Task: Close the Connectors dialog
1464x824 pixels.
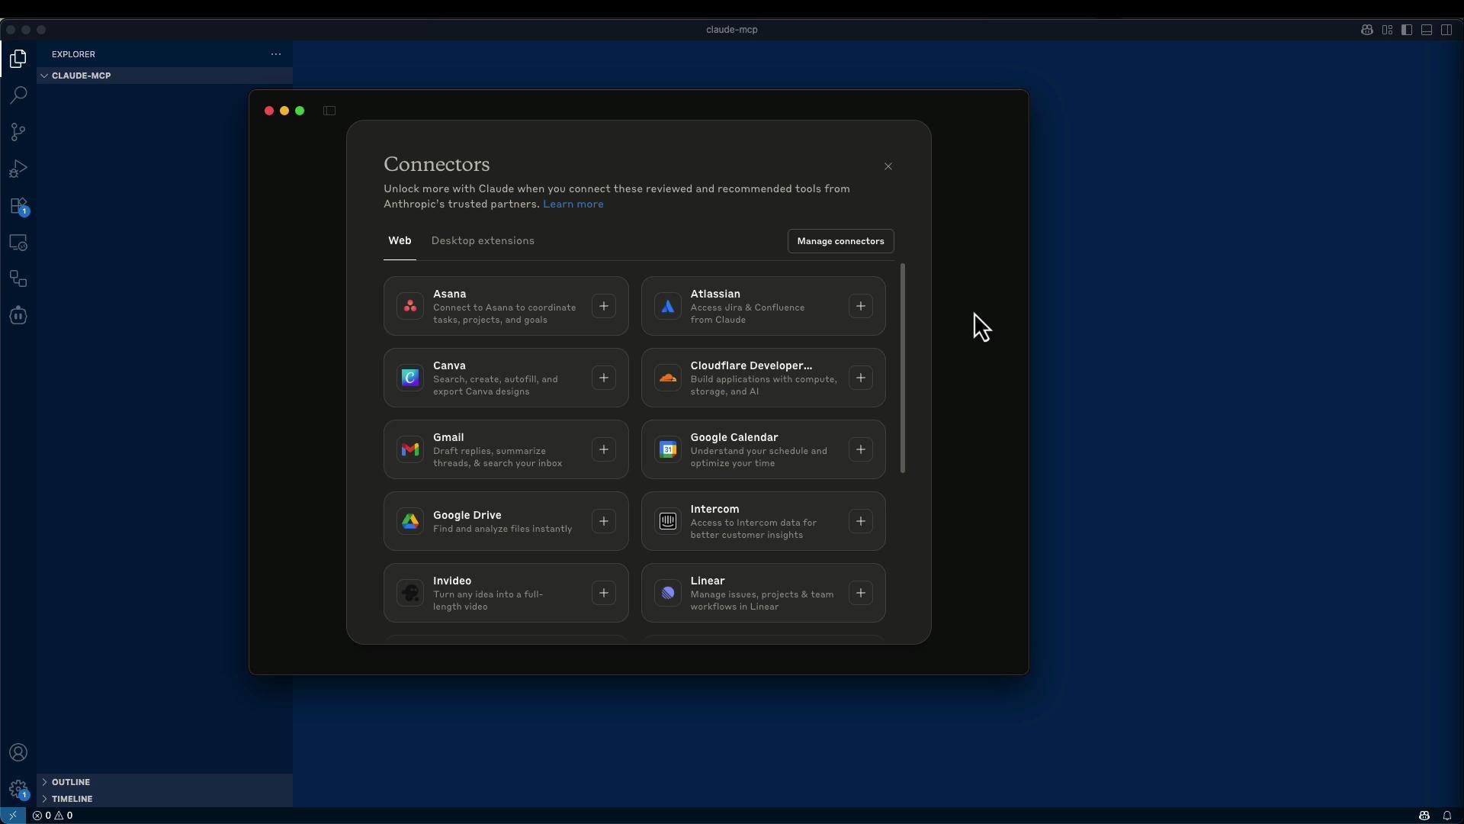Action: [x=888, y=166]
